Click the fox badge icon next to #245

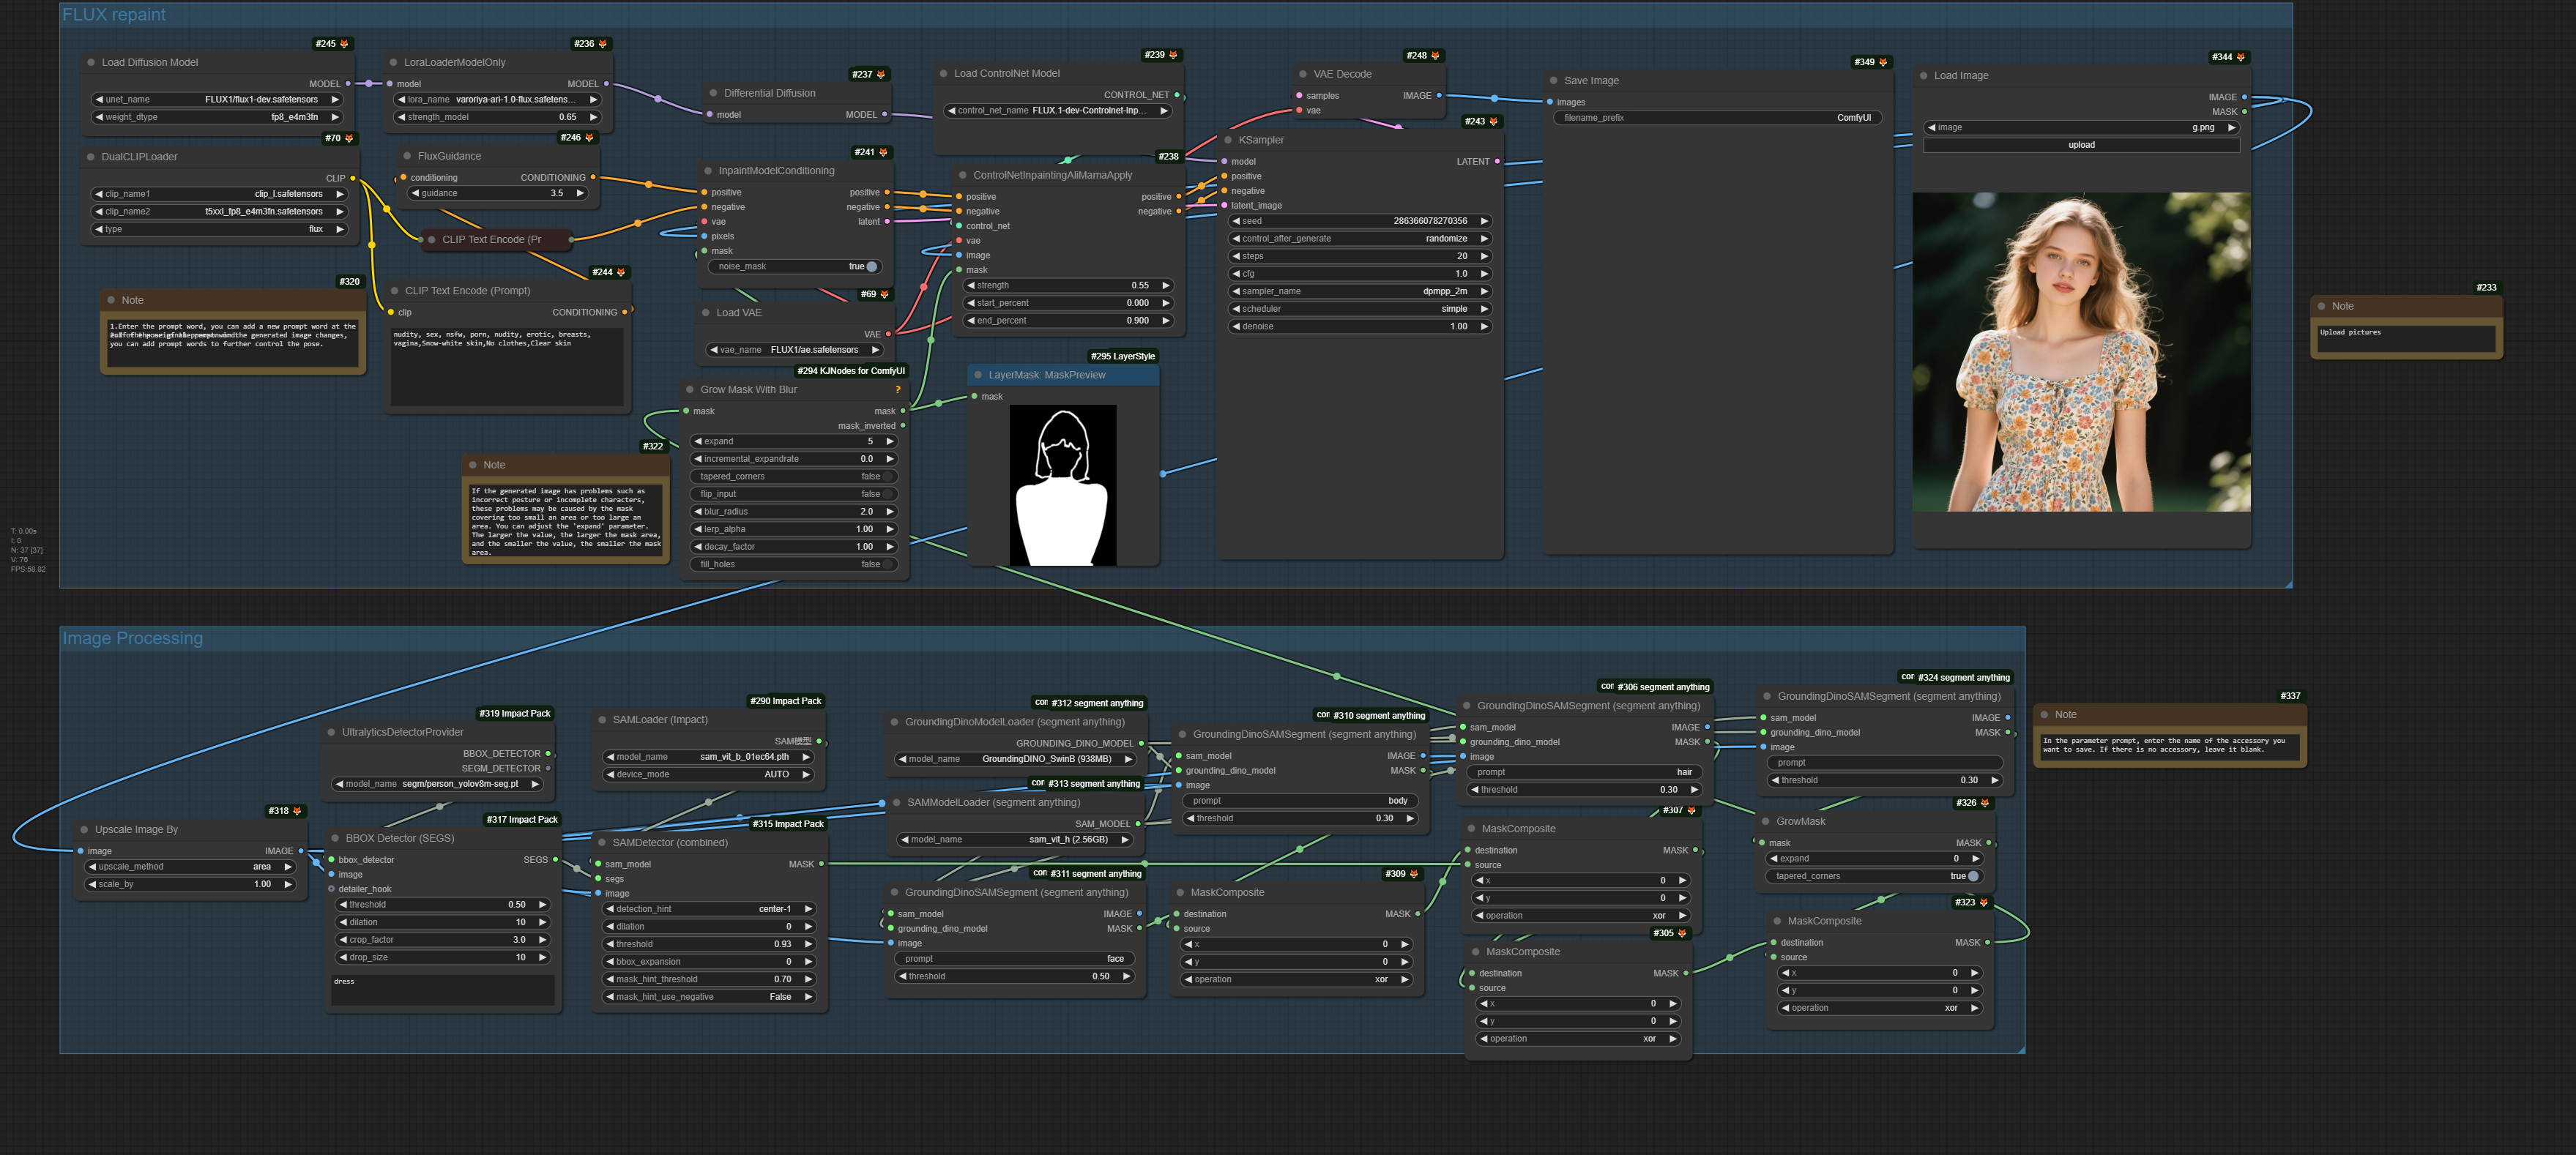tap(344, 44)
